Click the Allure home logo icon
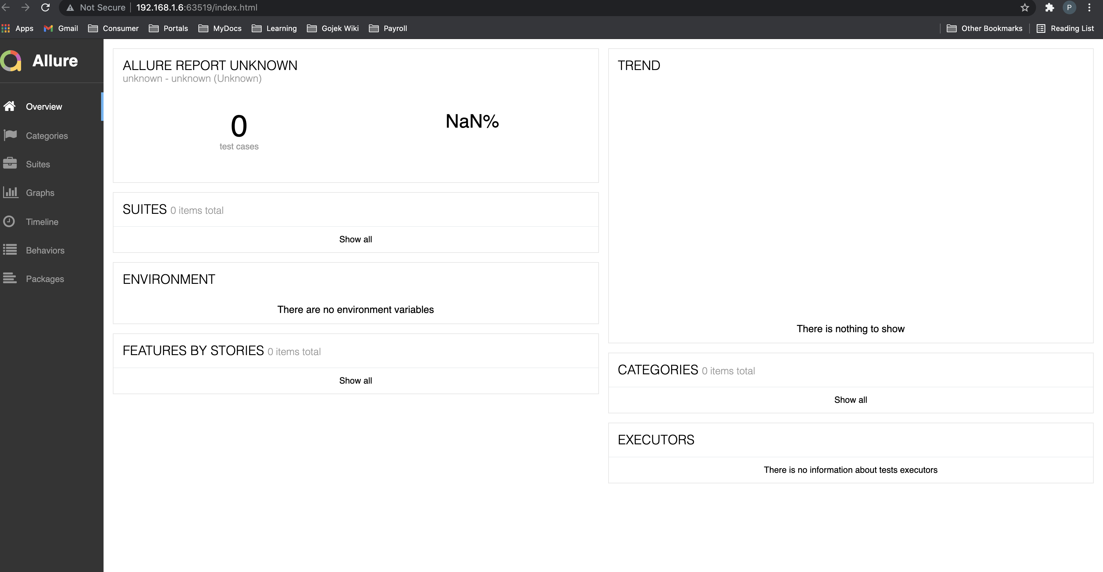Viewport: 1103px width, 572px height. (11, 61)
